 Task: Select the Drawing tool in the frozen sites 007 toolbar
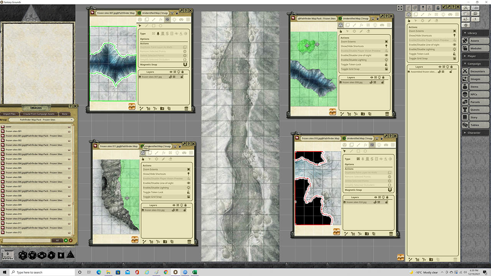(153, 20)
